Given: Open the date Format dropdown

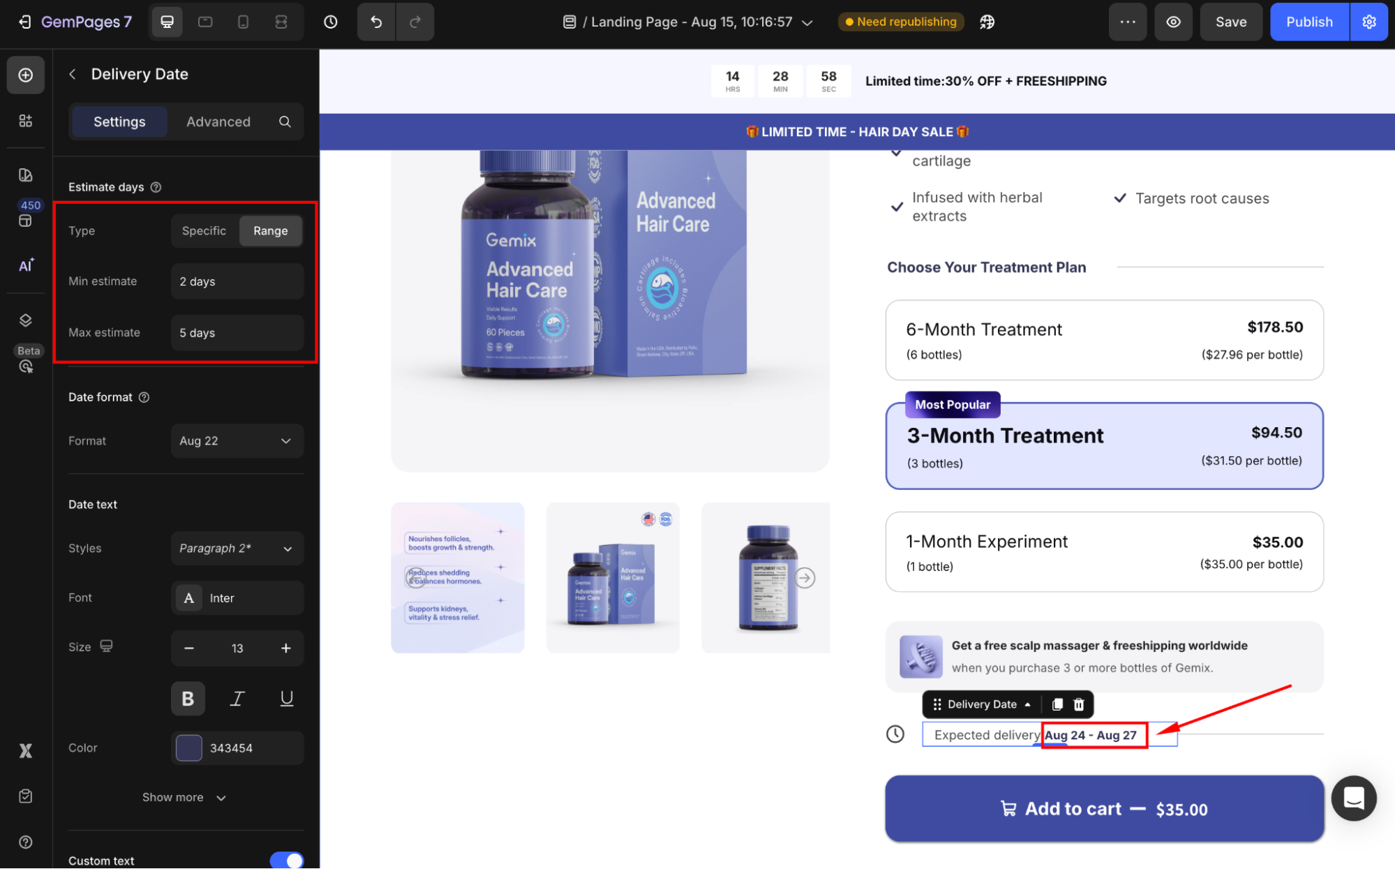Looking at the screenshot, I should pyautogui.click(x=237, y=441).
